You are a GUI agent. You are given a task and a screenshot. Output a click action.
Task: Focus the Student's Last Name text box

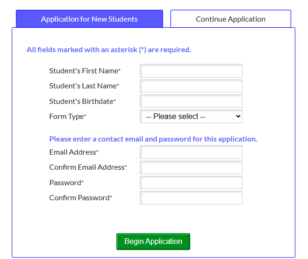click(x=191, y=86)
